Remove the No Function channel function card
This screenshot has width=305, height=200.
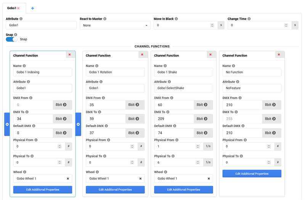(x=279, y=55)
